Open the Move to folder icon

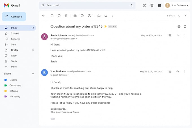click(99, 16)
